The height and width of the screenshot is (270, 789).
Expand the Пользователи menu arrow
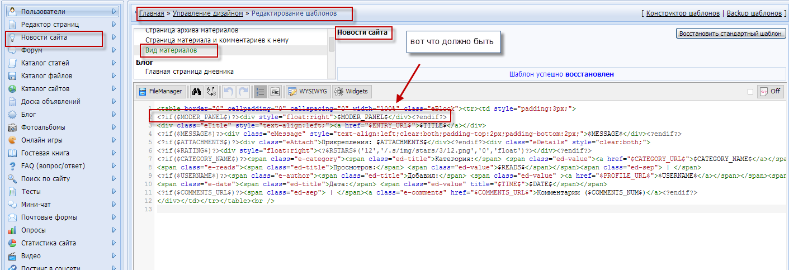point(114,11)
